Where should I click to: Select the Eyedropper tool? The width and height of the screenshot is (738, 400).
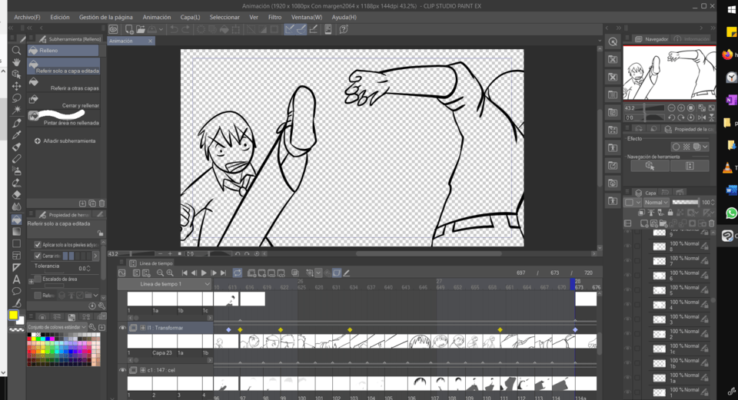pos(16,135)
